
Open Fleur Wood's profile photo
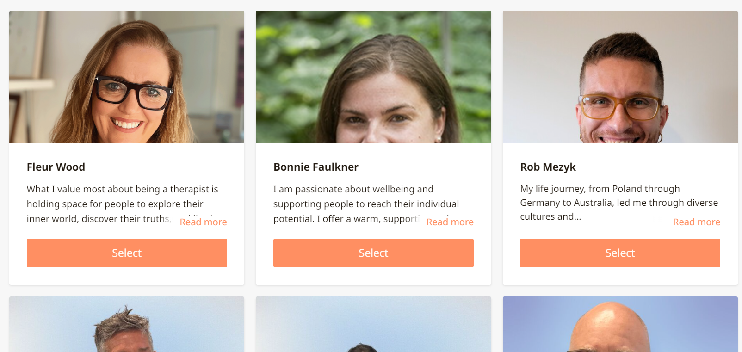click(126, 77)
